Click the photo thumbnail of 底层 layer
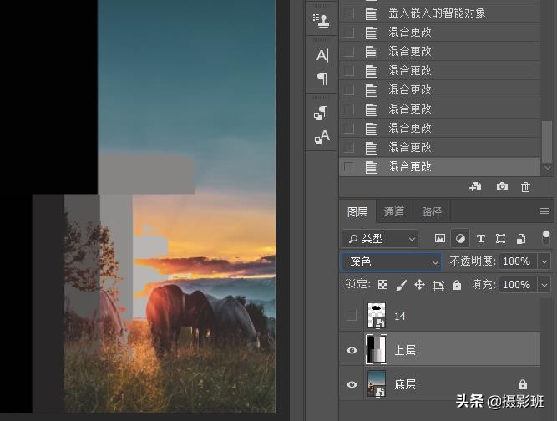The image size is (557, 421). point(376,383)
